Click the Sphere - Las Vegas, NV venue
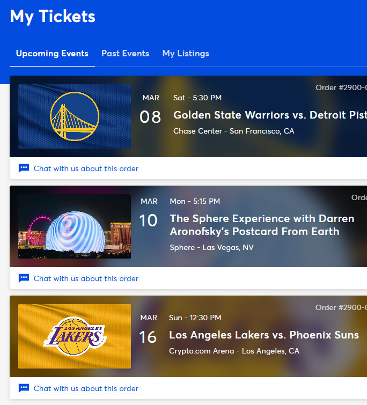Image resolution: width=367 pixels, height=405 pixels. (211, 247)
